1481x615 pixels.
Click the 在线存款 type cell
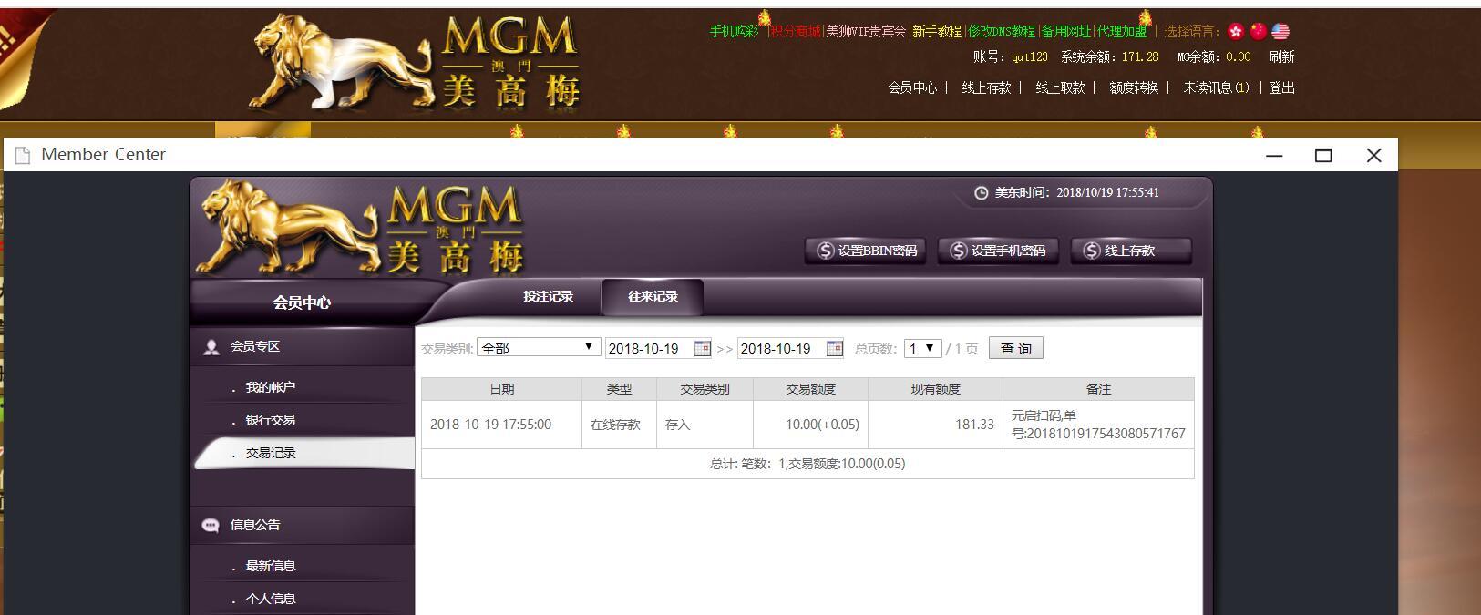(619, 425)
